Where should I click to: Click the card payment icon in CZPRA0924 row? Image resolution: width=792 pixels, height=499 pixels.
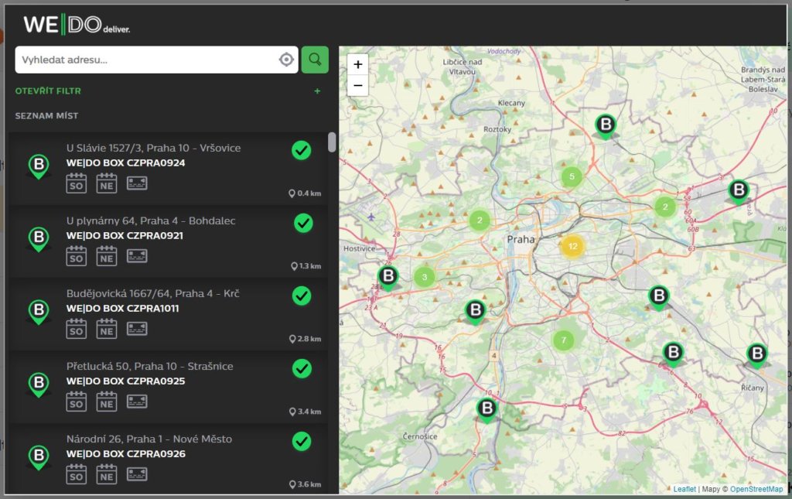click(137, 183)
